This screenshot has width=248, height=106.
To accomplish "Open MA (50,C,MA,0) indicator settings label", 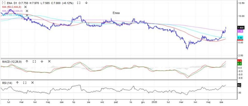I will pyautogui.click(x=12, y=7).
